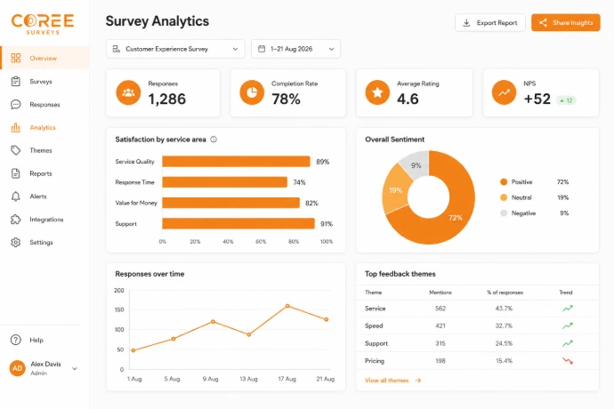Click the Support row upward trend icon
This screenshot has width=614, height=409.
(x=568, y=343)
